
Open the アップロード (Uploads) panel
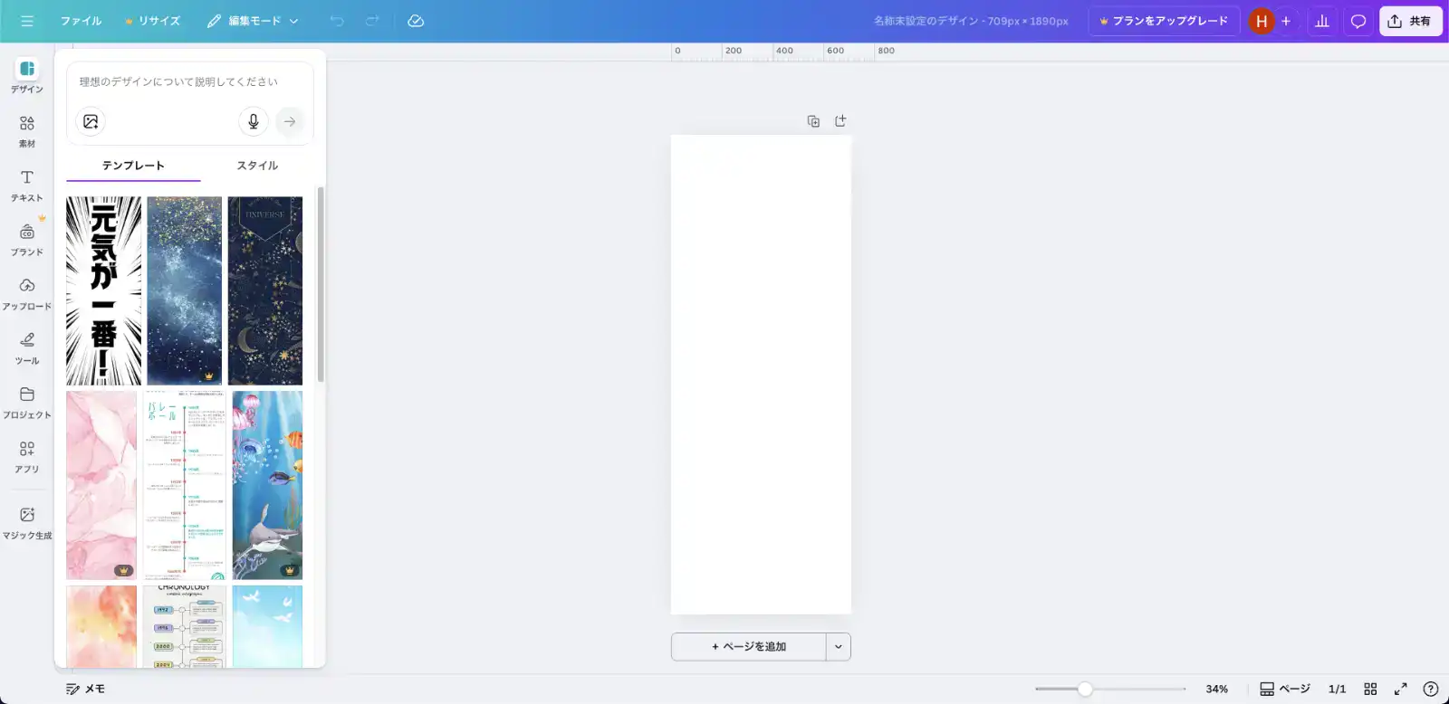pyautogui.click(x=27, y=293)
